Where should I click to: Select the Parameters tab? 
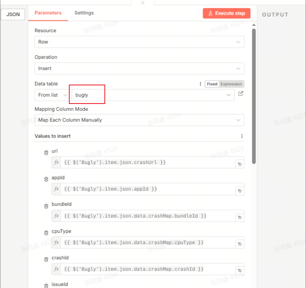(x=48, y=13)
